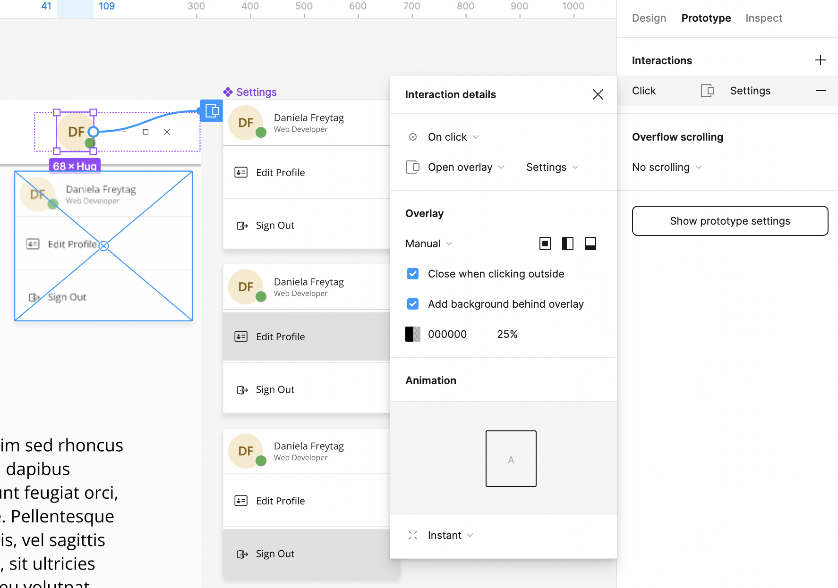Click the Overlay section heading
This screenshot has width=838, height=588.
(424, 213)
